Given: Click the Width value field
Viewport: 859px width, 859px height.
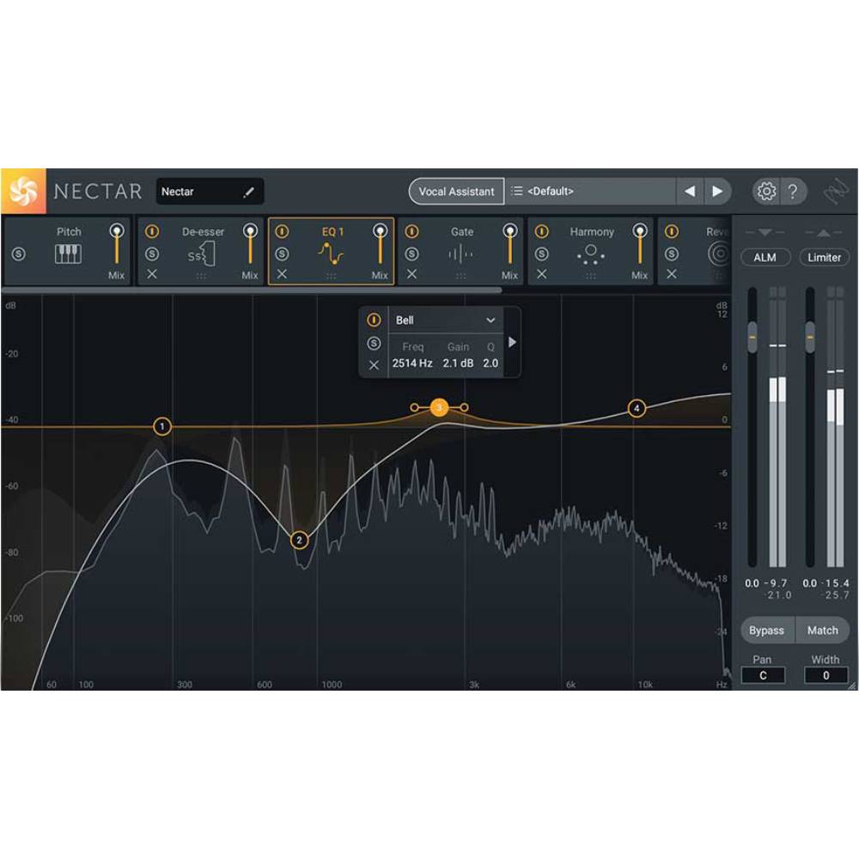Looking at the screenshot, I should pyautogui.click(x=826, y=675).
